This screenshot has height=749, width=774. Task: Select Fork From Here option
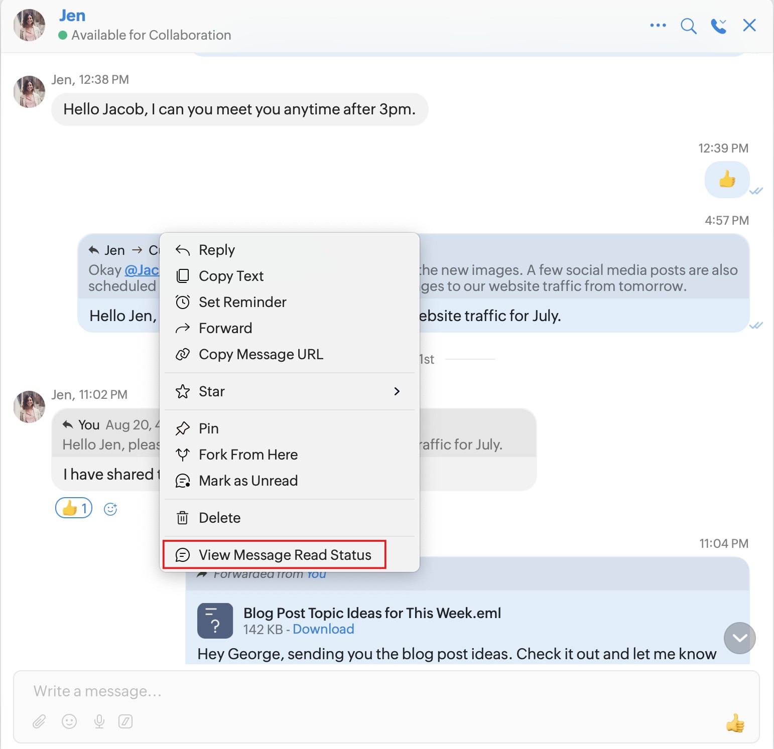(248, 455)
